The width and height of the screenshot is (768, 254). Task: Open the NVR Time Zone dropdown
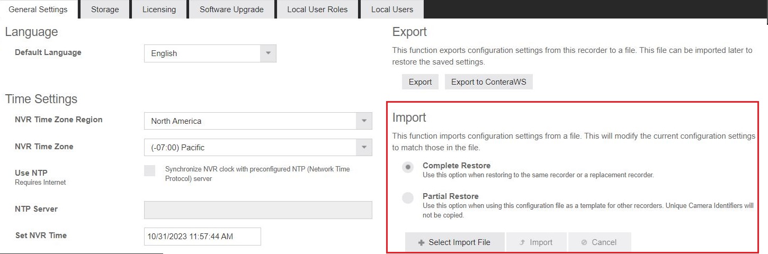coord(364,147)
